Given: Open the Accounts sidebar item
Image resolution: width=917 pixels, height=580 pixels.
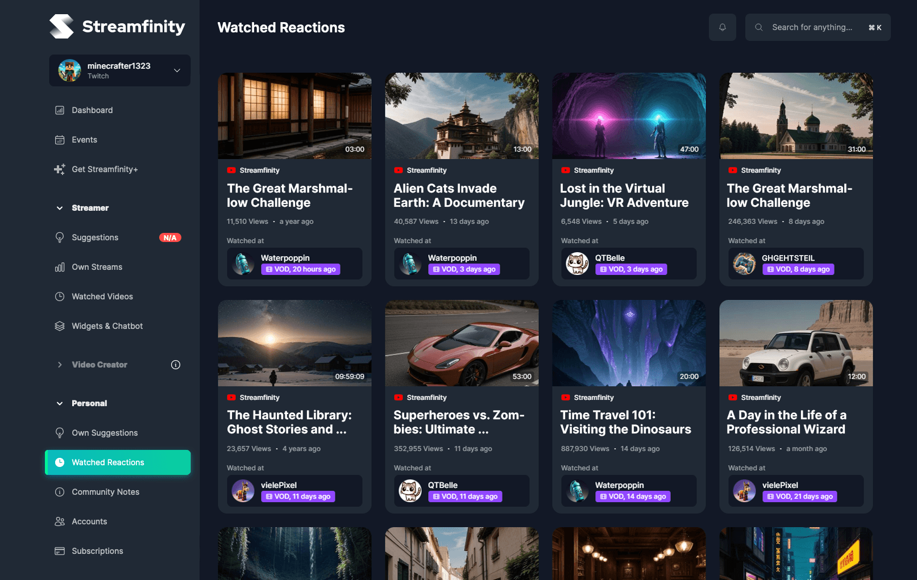Looking at the screenshot, I should (89, 521).
